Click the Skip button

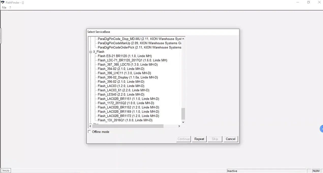tap(215, 139)
